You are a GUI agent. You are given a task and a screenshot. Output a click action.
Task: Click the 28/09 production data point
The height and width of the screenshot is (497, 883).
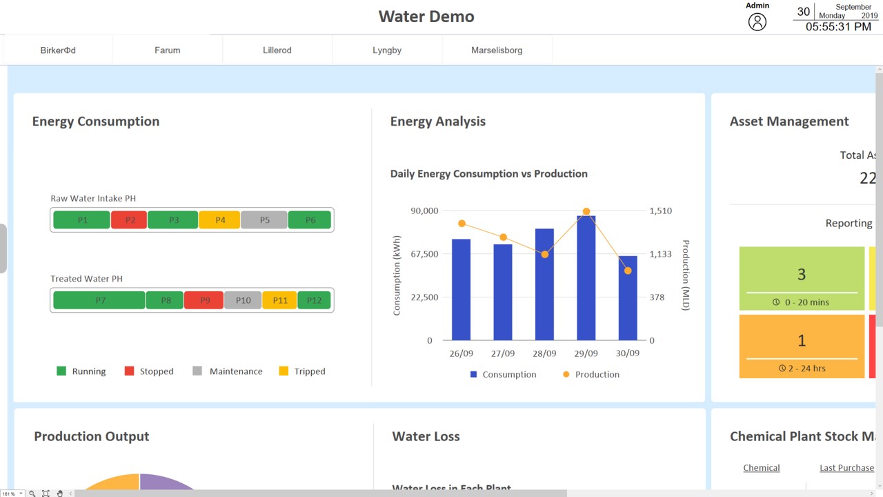(545, 255)
